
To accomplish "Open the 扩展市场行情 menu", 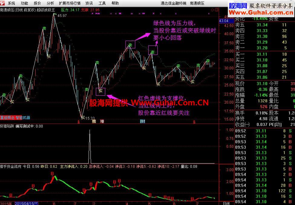I will (x=70, y=3).
